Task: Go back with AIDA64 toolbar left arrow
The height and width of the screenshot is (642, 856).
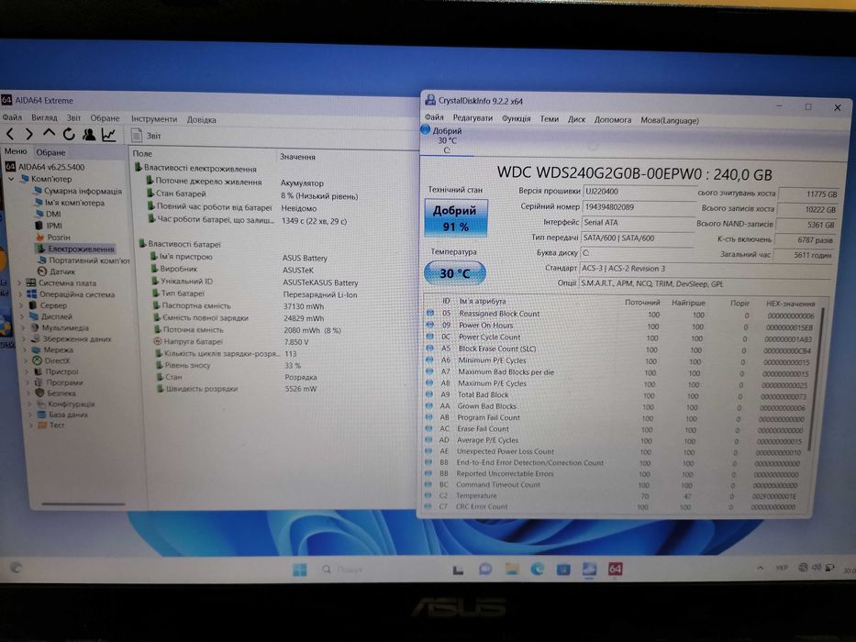Action: tap(10, 134)
